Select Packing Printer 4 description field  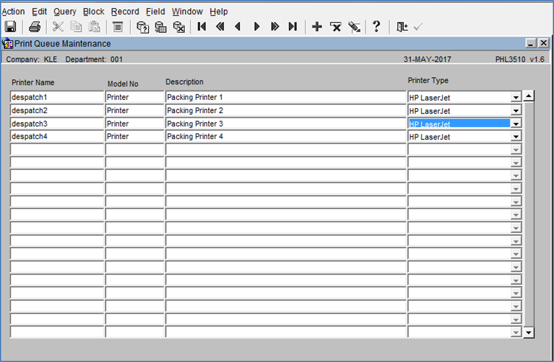pos(286,136)
